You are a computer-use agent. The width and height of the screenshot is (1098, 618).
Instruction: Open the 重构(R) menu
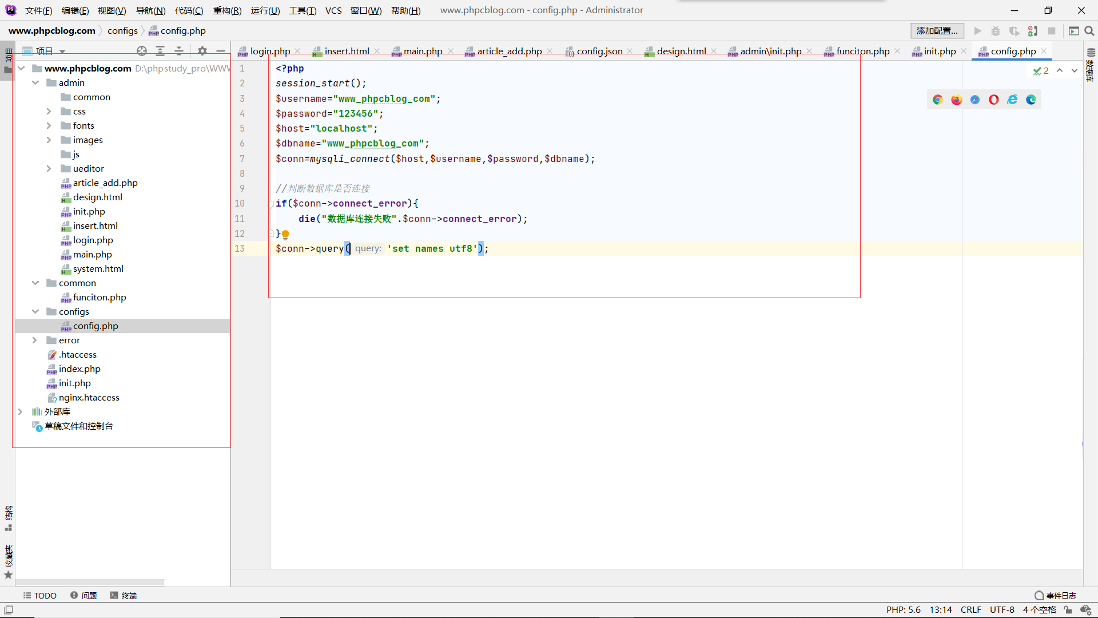pos(227,10)
